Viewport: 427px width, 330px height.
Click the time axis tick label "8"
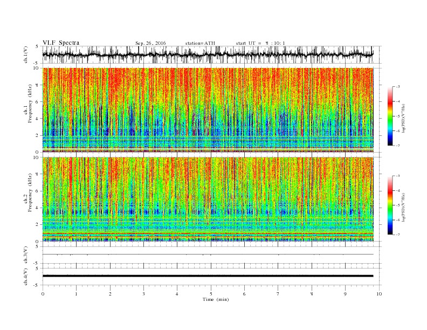pos(312,294)
